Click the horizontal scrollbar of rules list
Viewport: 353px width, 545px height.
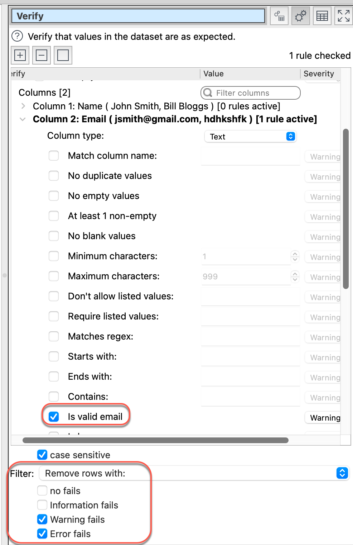(155, 440)
